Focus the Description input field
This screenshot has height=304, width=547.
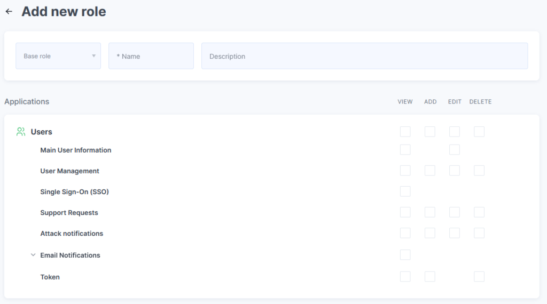click(x=364, y=56)
